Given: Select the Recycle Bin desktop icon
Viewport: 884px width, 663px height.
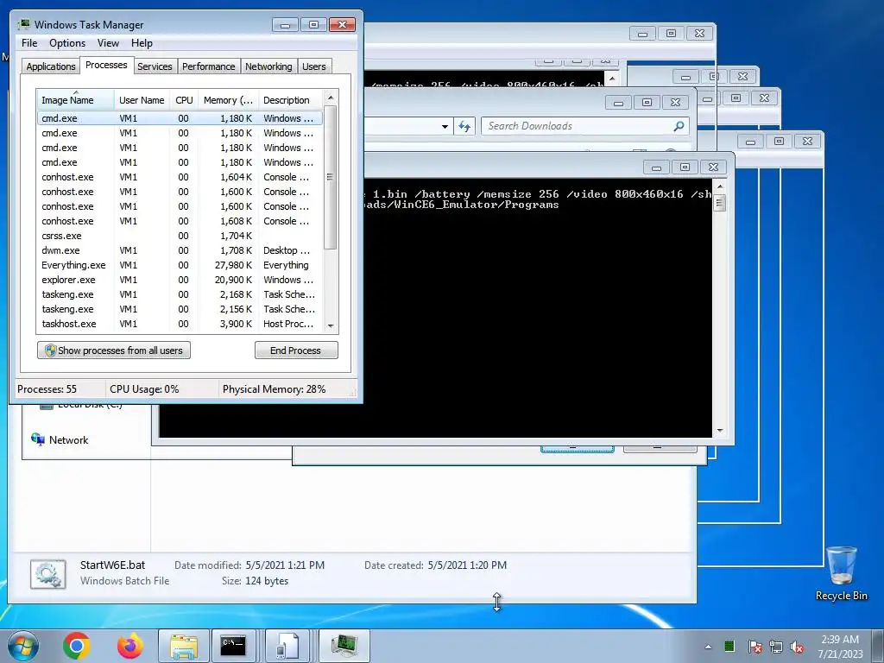Looking at the screenshot, I should click(841, 573).
